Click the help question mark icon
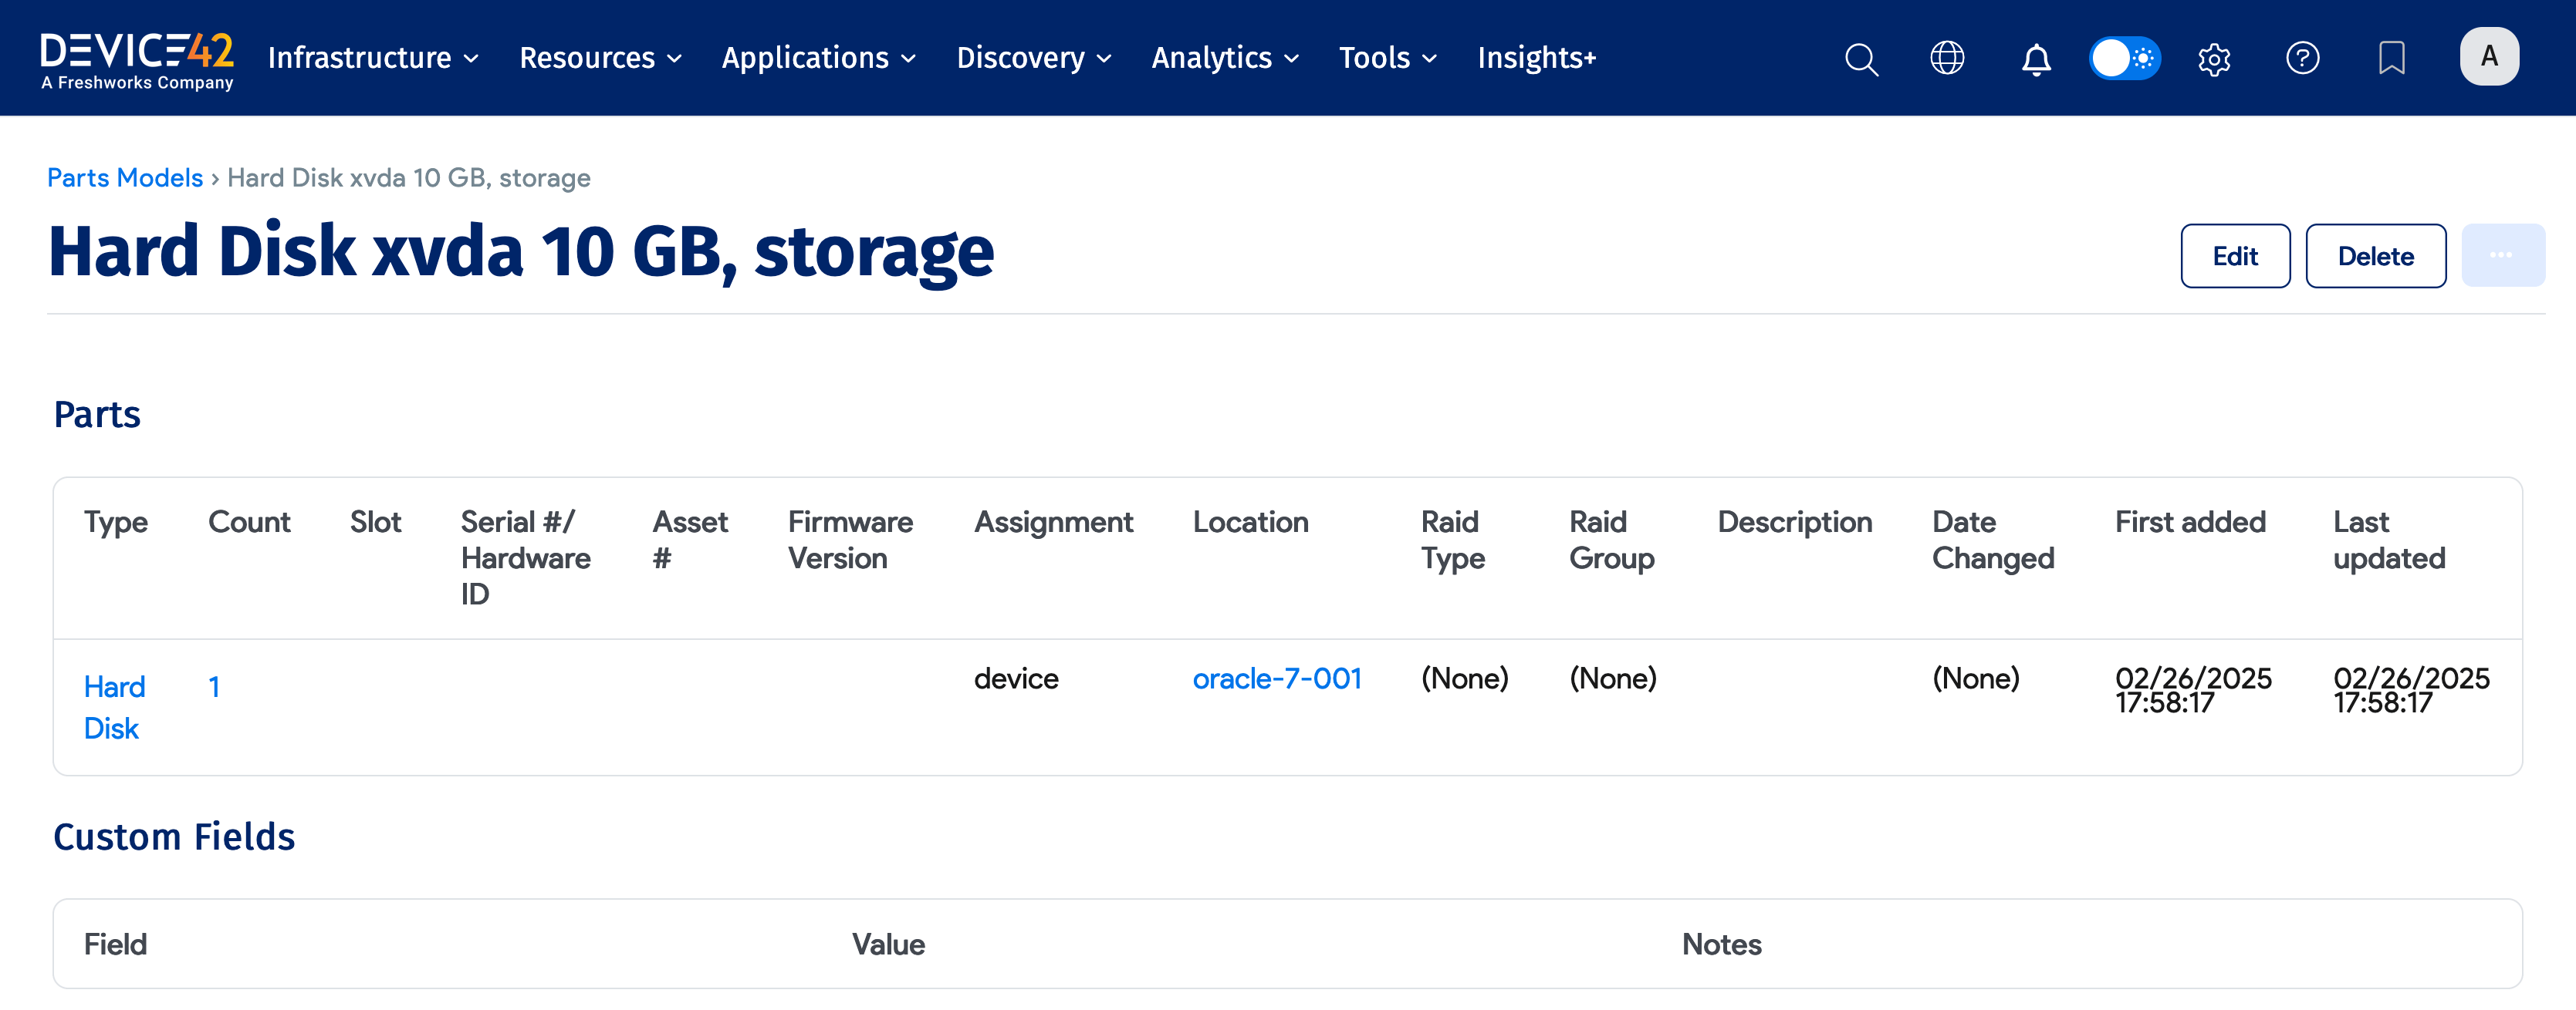 2302,58
